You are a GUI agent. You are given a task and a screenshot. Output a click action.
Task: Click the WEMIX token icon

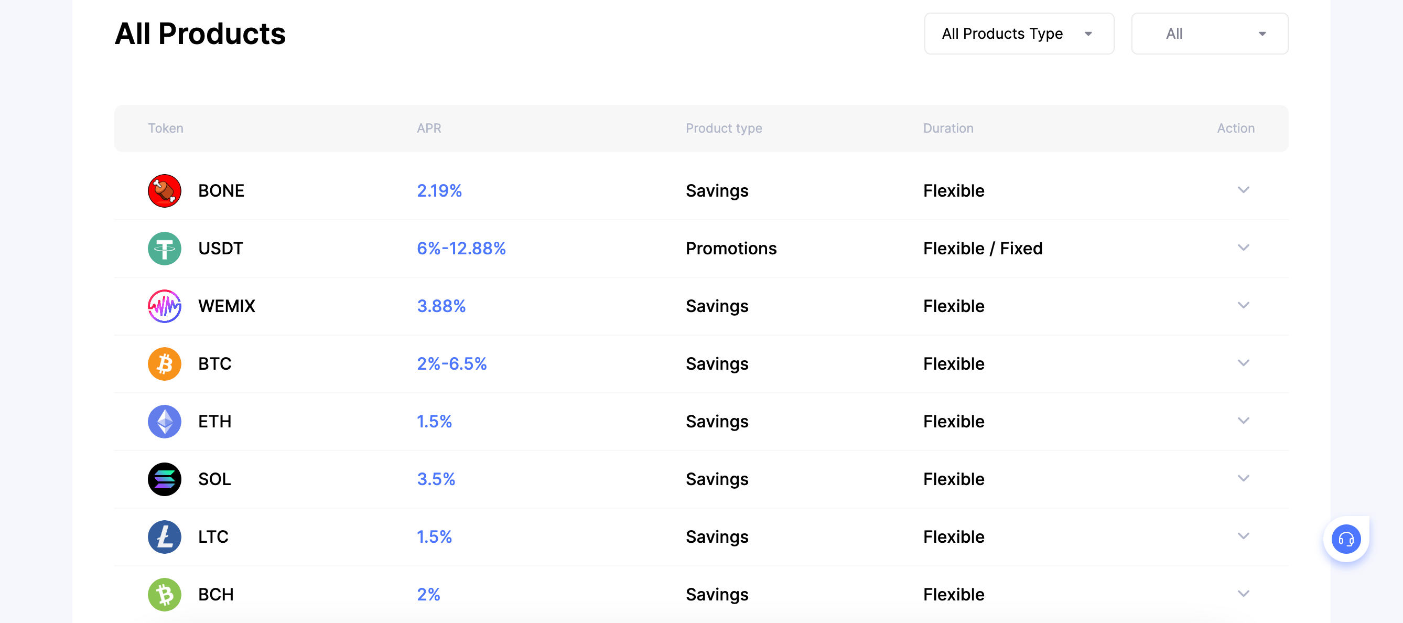[x=165, y=306]
